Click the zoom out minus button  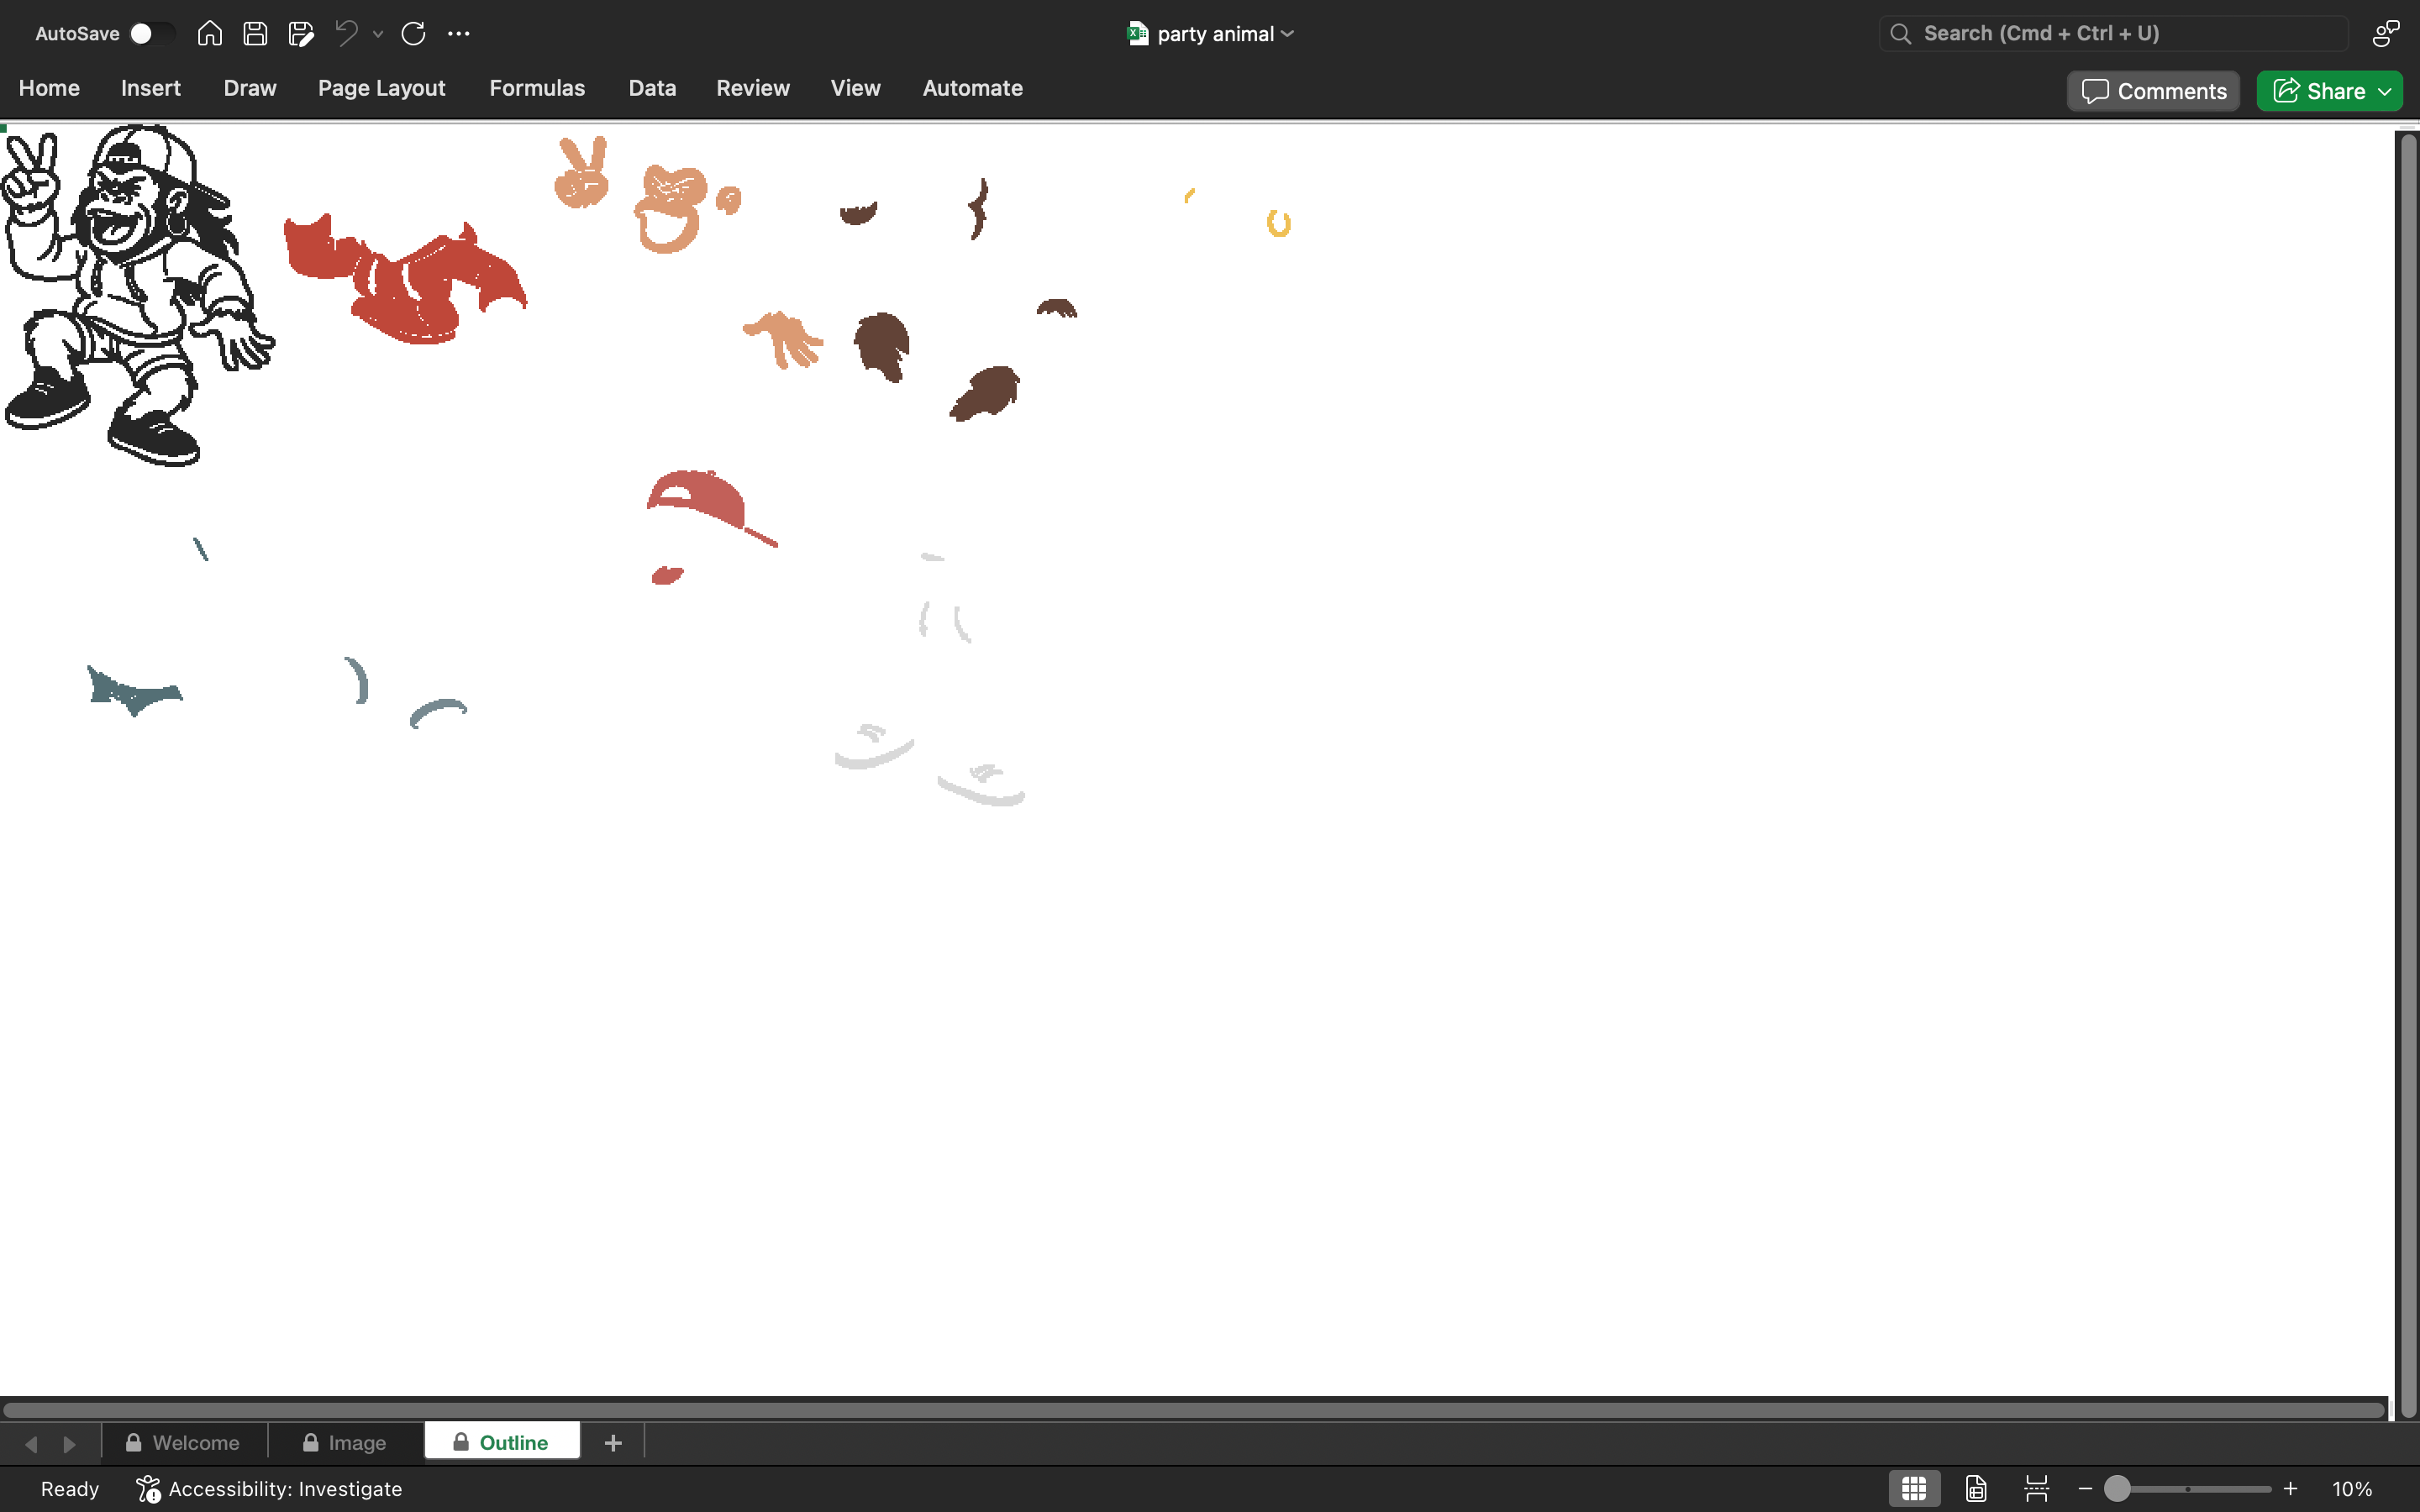[x=2085, y=1489]
